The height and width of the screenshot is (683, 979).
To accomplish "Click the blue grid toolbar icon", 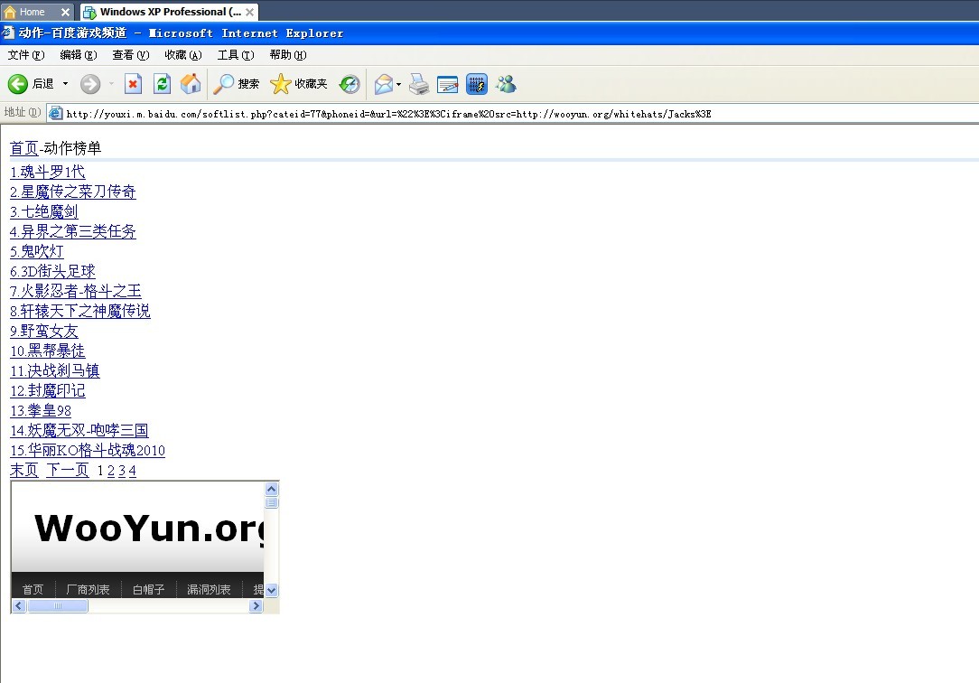I will point(476,84).
